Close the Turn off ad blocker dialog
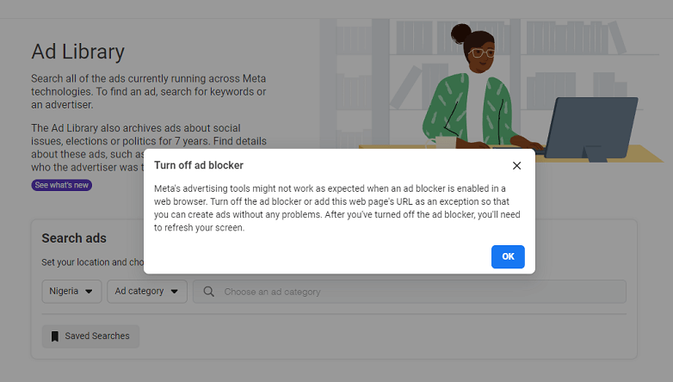Viewport: 673px width, 382px height. pos(516,165)
